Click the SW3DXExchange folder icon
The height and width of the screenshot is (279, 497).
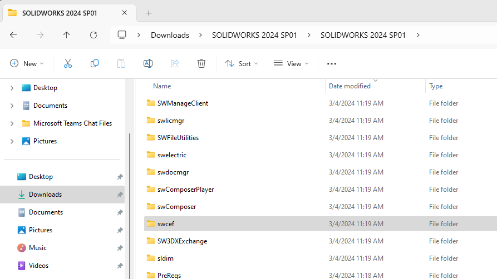pos(151,241)
